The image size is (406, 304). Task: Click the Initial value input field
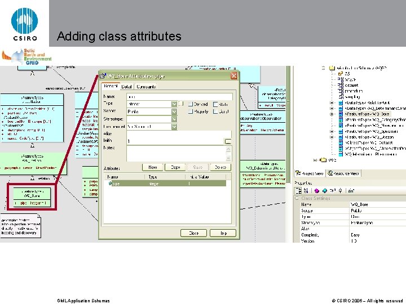175,141
